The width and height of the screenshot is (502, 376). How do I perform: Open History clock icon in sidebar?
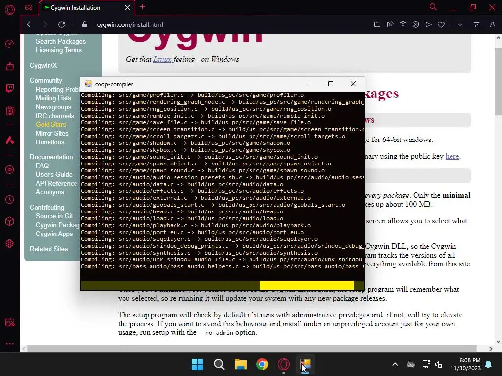click(10, 200)
